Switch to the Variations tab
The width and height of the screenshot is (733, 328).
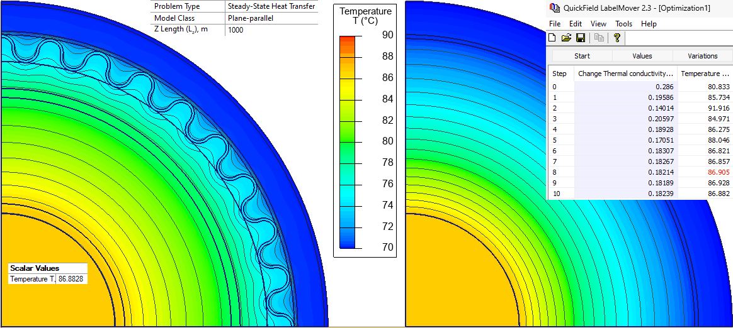coord(702,56)
